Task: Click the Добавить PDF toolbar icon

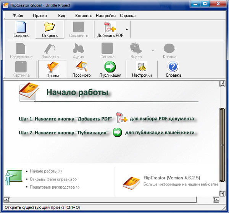Action: point(110,28)
